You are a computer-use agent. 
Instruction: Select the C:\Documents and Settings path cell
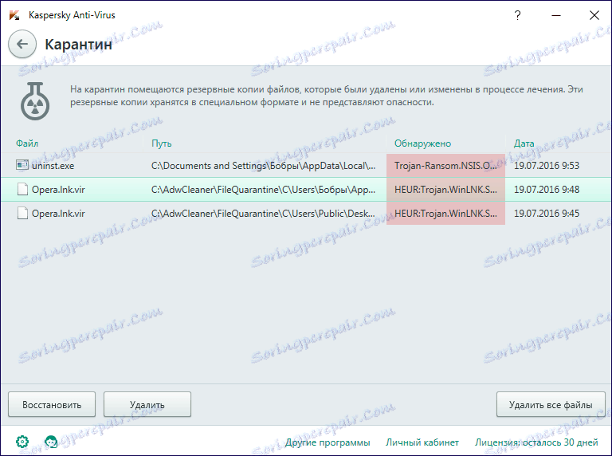click(x=264, y=166)
